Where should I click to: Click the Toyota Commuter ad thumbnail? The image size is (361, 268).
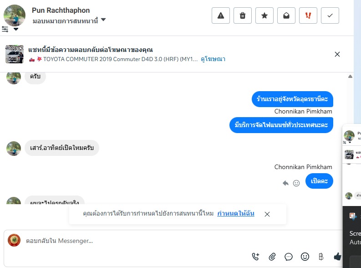point(15,54)
